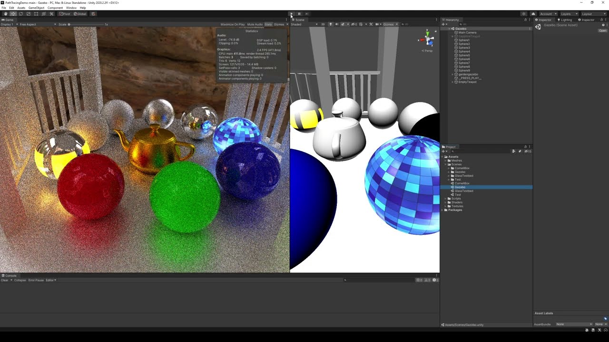The width and height of the screenshot is (609, 342).
Task: Lock the Hierarchy panel
Action: pyautogui.click(x=525, y=20)
